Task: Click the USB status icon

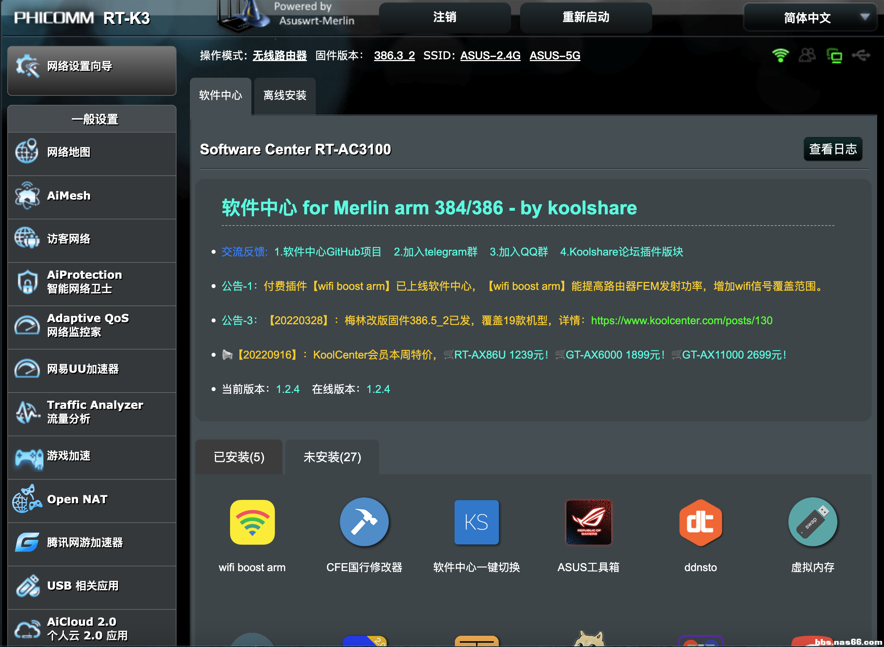Action: click(861, 55)
